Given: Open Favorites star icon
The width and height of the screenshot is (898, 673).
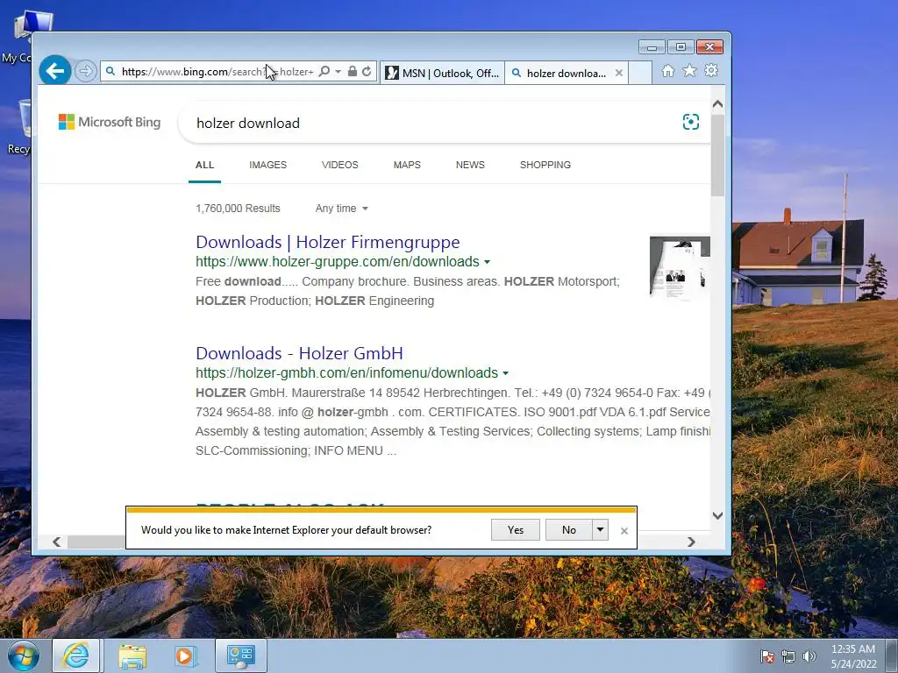Looking at the screenshot, I should [x=689, y=71].
